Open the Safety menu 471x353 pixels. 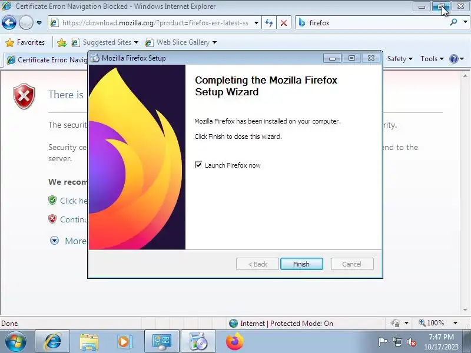400,59
